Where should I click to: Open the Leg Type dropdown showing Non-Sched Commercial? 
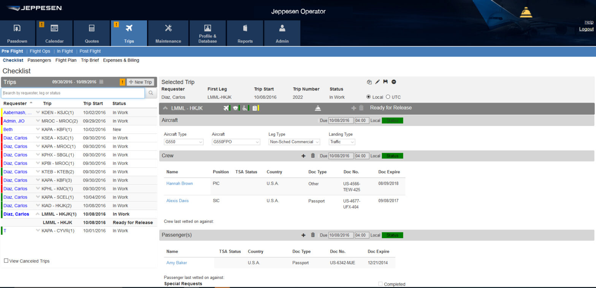point(294,142)
